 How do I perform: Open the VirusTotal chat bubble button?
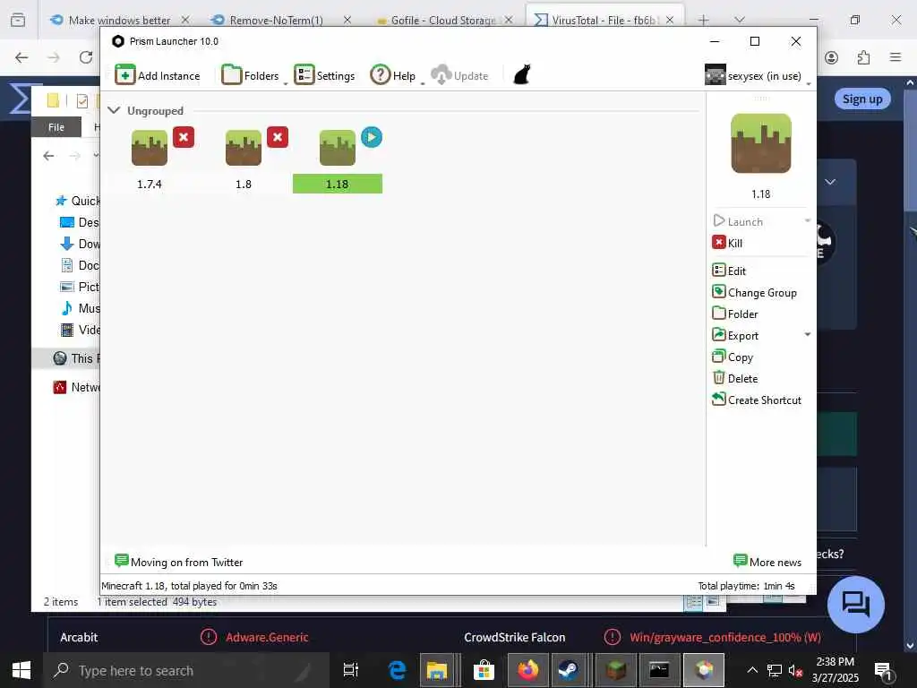[855, 605]
